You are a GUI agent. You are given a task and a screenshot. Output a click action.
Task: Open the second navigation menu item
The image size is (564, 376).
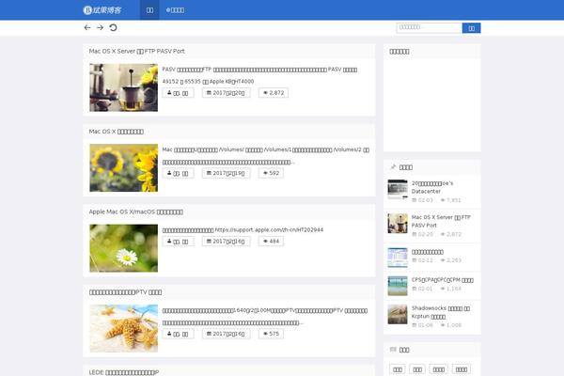click(175, 9)
